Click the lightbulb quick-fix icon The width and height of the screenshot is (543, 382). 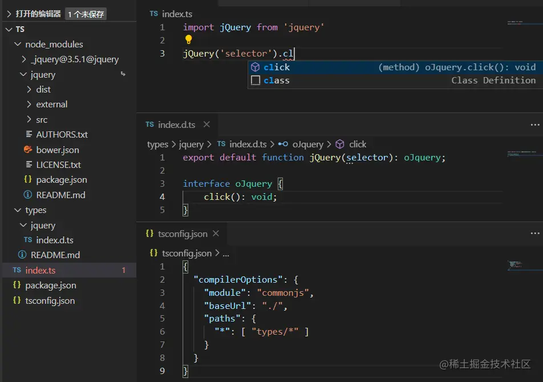pyautogui.click(x=188, y=39)
